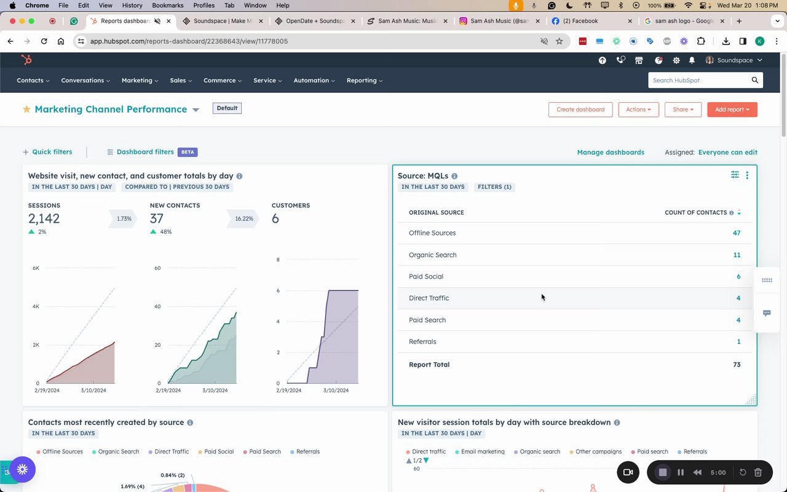Viewport: 787px width, 492px height.
Task: Open Source: MQLs report filter settings icon
Action: tap(735, 175)
